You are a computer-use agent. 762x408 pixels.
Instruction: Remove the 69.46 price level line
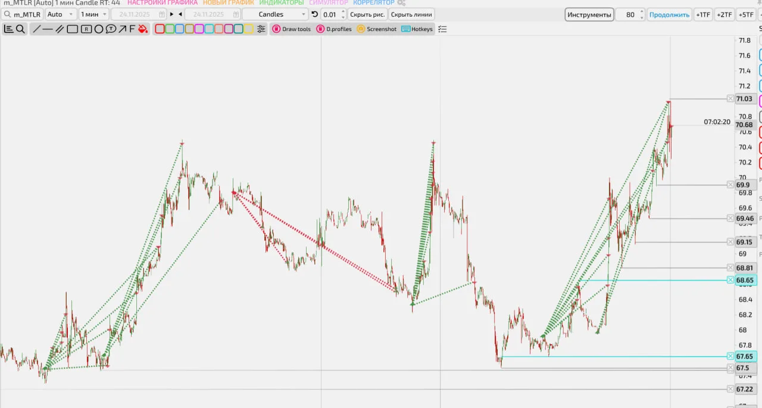coord(730,218)
